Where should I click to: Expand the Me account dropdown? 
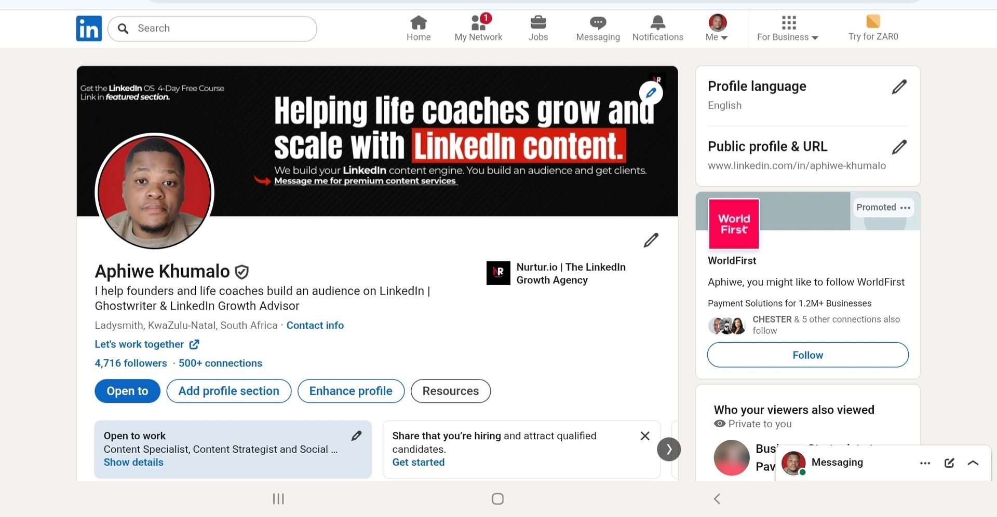pos(717,29)
